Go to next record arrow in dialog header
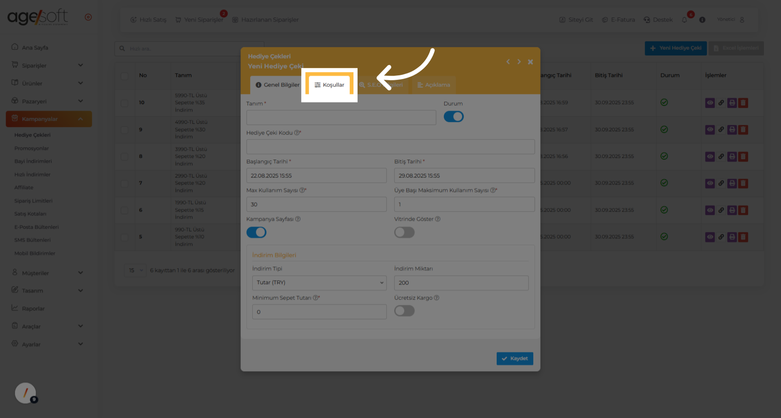This screenshot has width=781, height=418. [x=519, y=62]
